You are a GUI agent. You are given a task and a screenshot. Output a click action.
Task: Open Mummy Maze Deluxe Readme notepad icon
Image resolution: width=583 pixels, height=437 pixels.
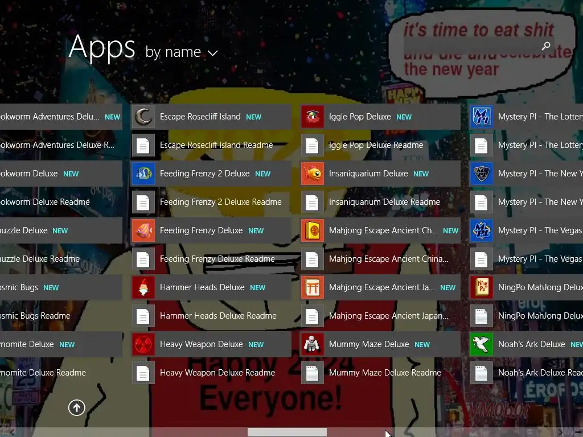(x=313, y=373)
